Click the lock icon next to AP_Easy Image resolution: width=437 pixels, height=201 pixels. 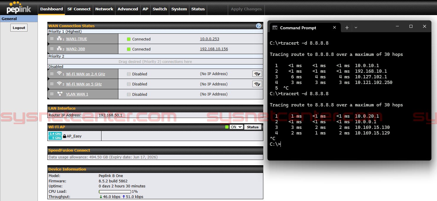point(64,136)
